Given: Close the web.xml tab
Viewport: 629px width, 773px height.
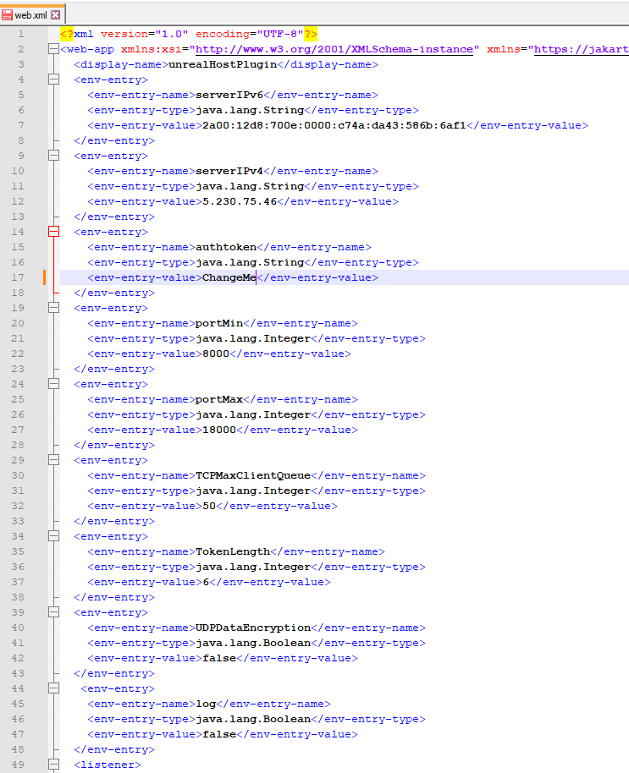Looking at the screenshot, I should coord(56,15).
